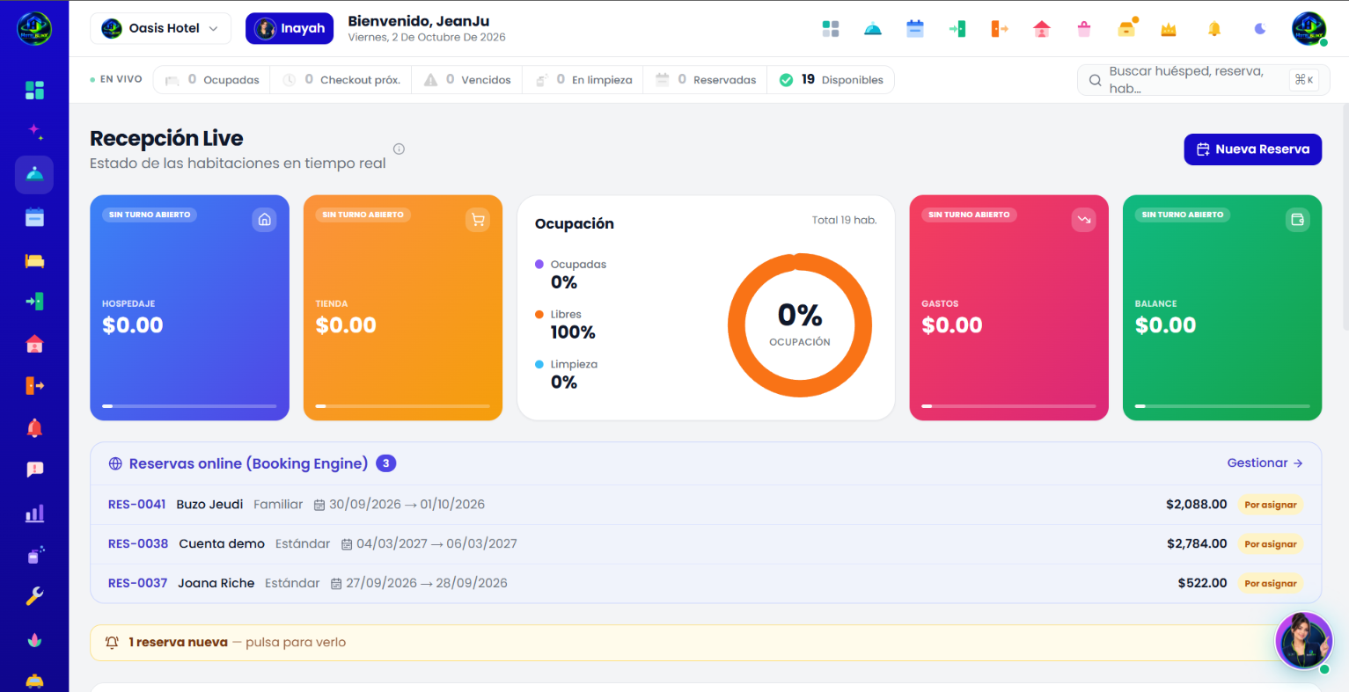
Task: Open the Hospedaje card home icon
Action: (264, 220)
